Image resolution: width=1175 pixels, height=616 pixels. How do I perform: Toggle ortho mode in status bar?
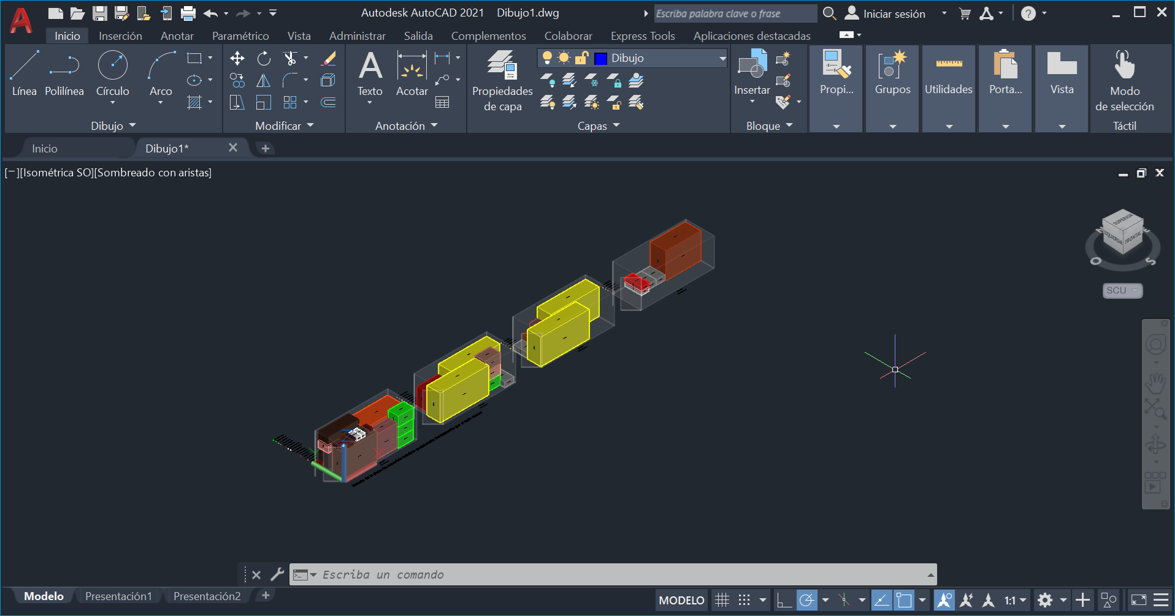(x=784, y=600)
